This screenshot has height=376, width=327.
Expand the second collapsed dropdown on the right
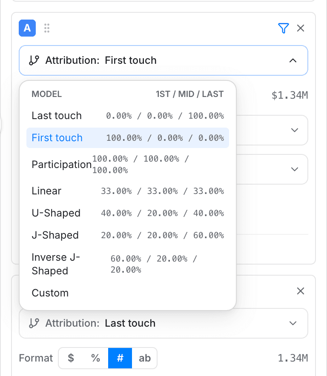pos(294,169)
